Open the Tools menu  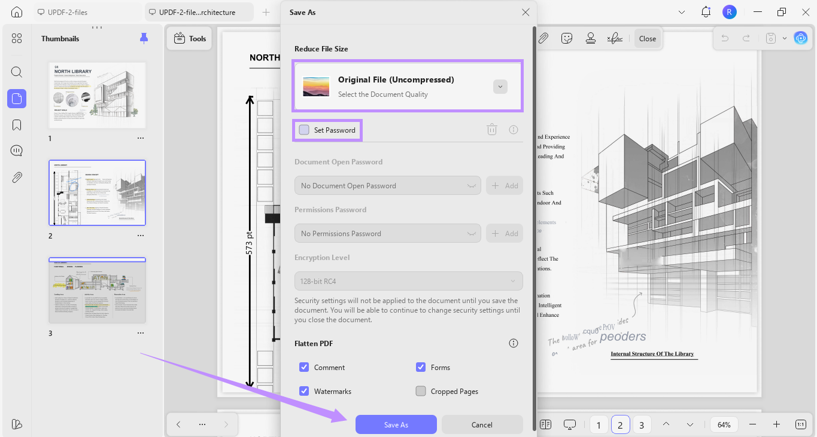pyautogui.click(x=190, y=38)
